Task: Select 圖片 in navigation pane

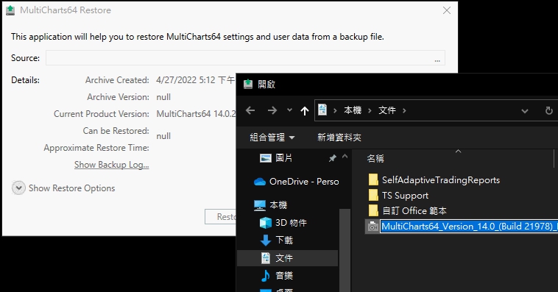Action: pyautogui.click(x=283, y=158)
